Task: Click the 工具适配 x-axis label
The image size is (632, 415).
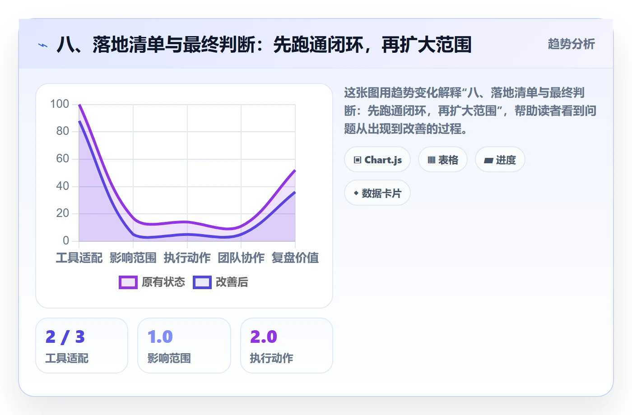Action: (79, 258)
